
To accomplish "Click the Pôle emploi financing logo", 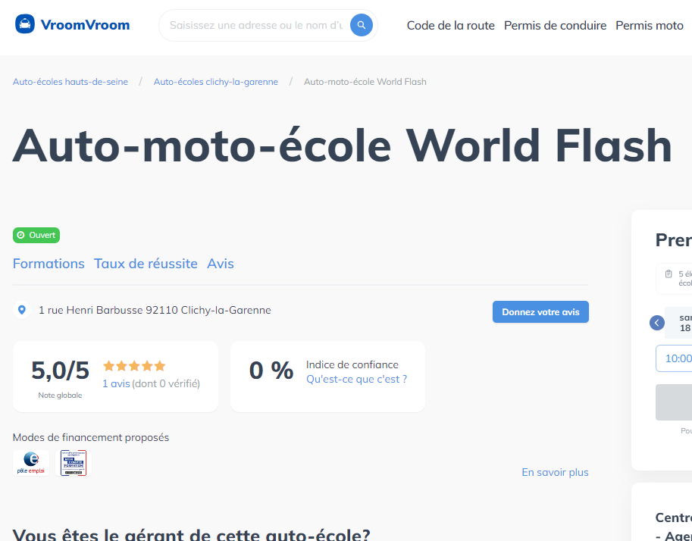I will point(31,463).
